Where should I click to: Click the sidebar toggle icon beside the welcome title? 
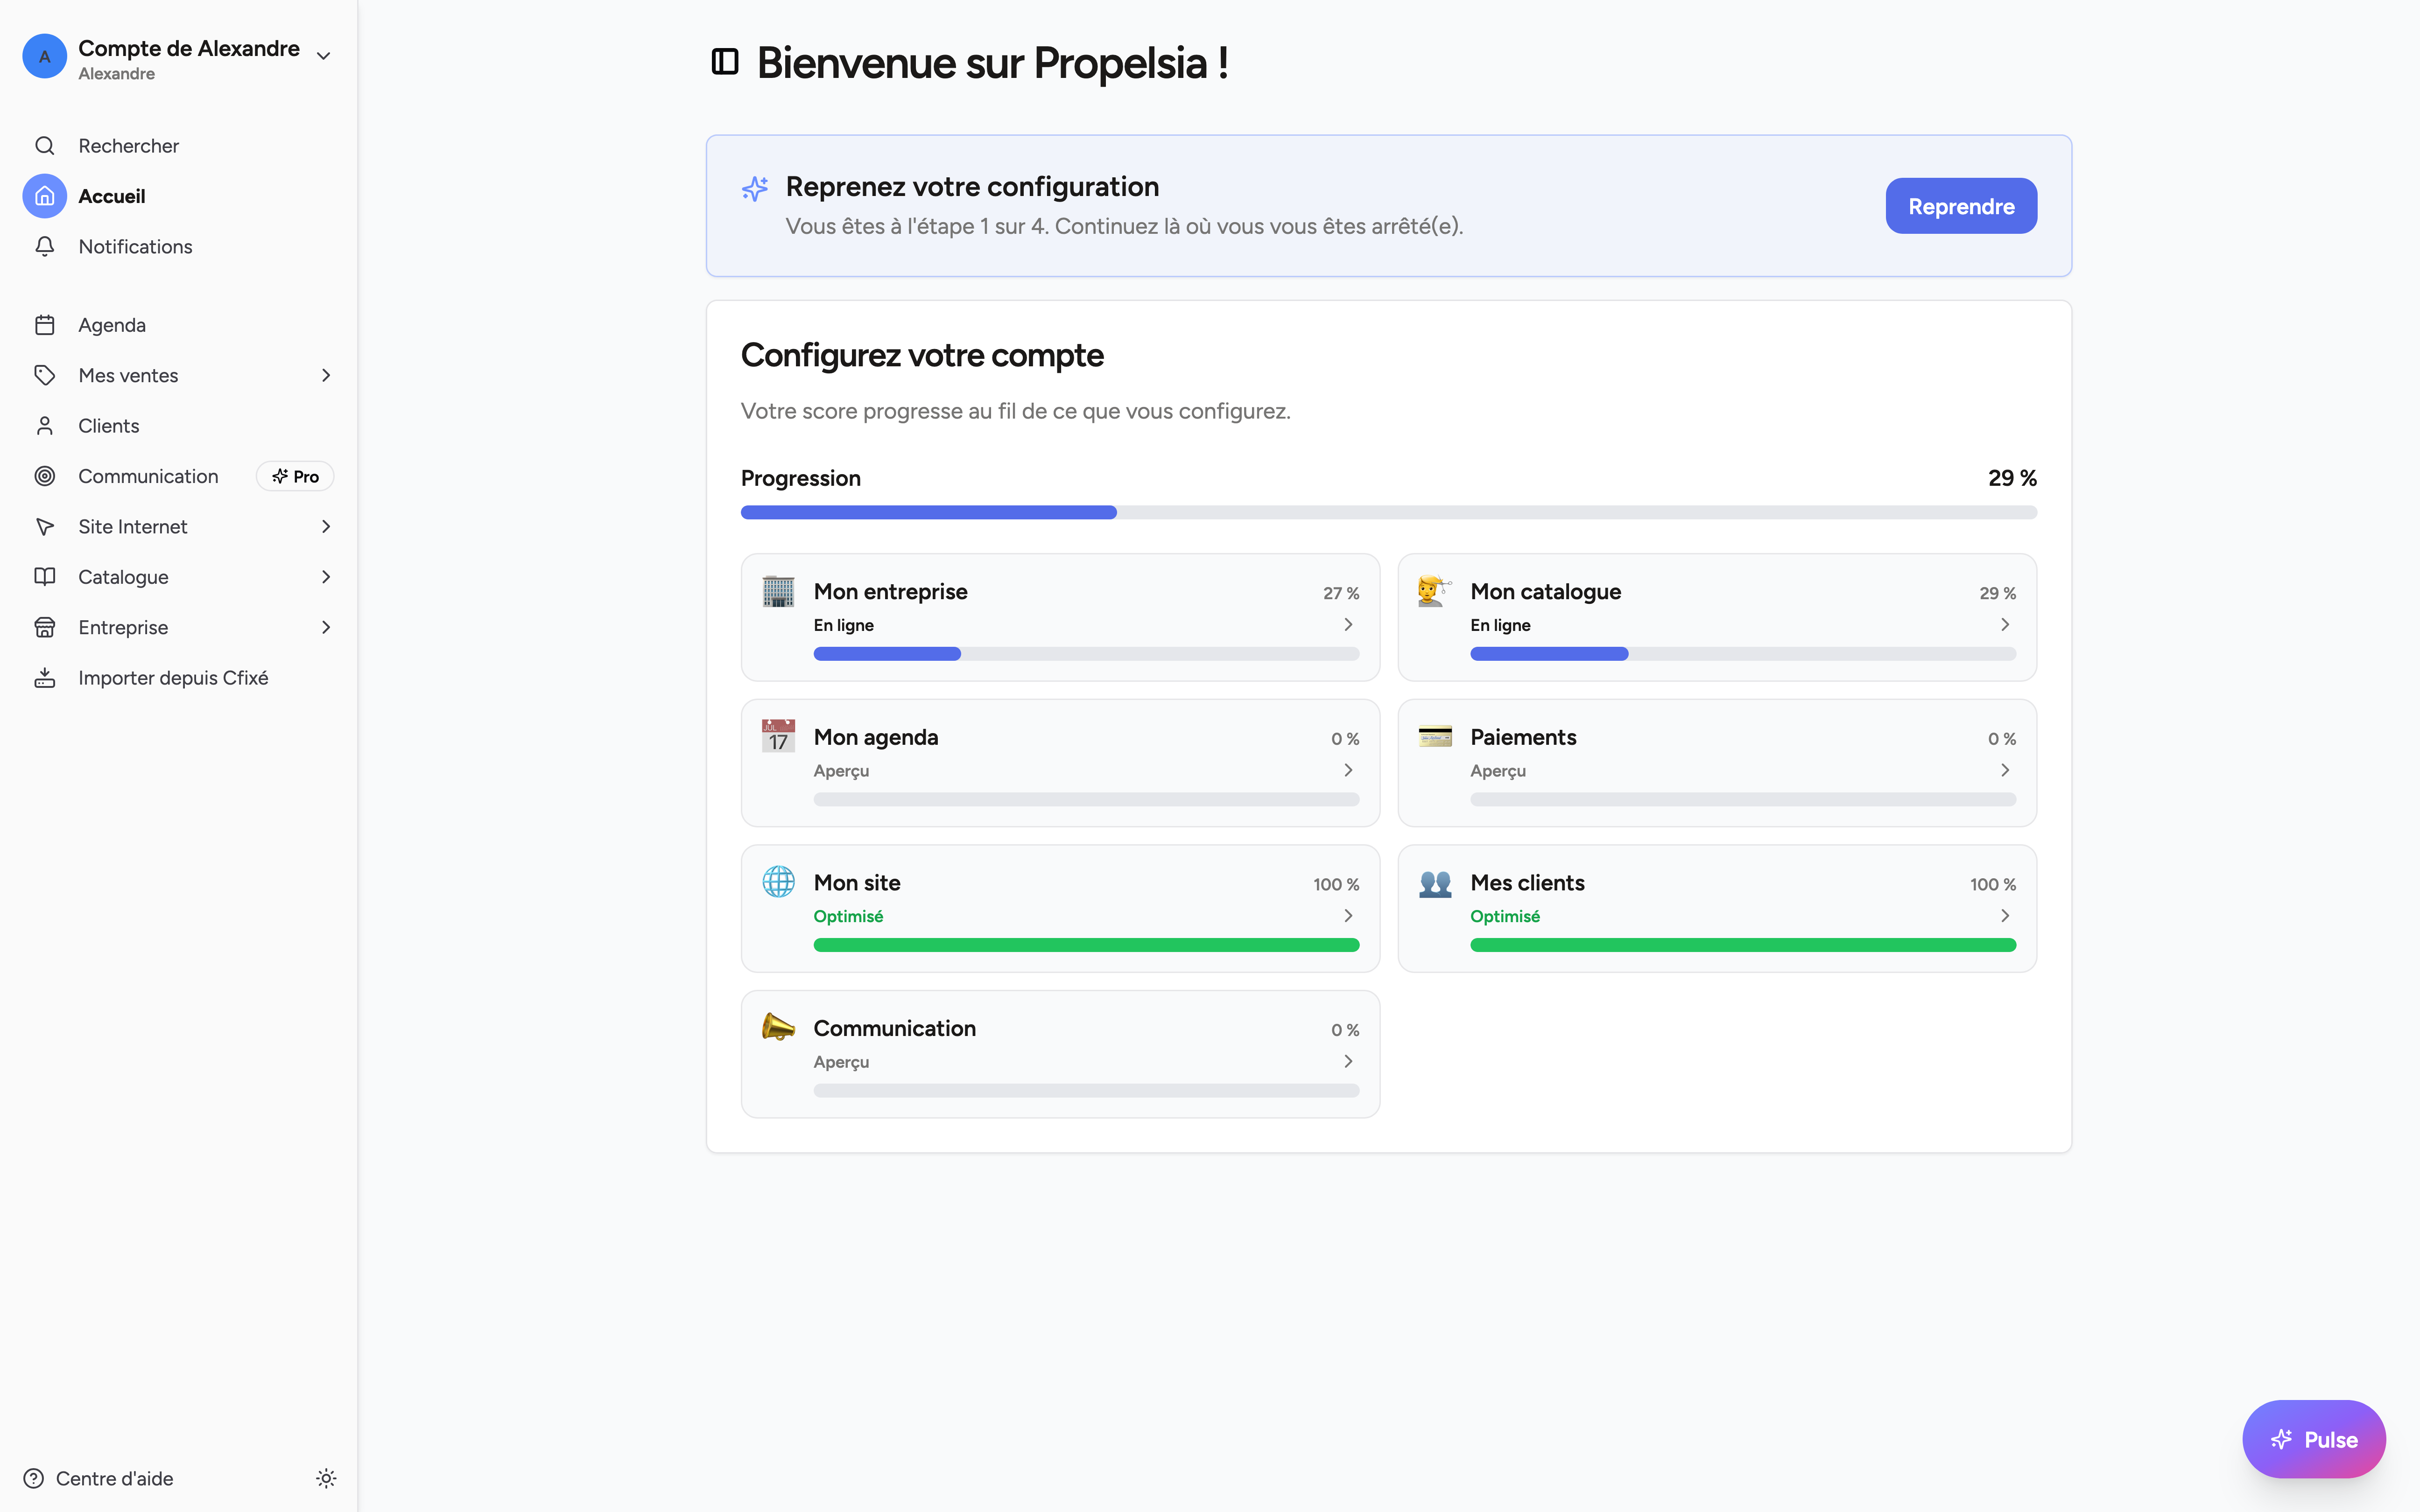725,62
